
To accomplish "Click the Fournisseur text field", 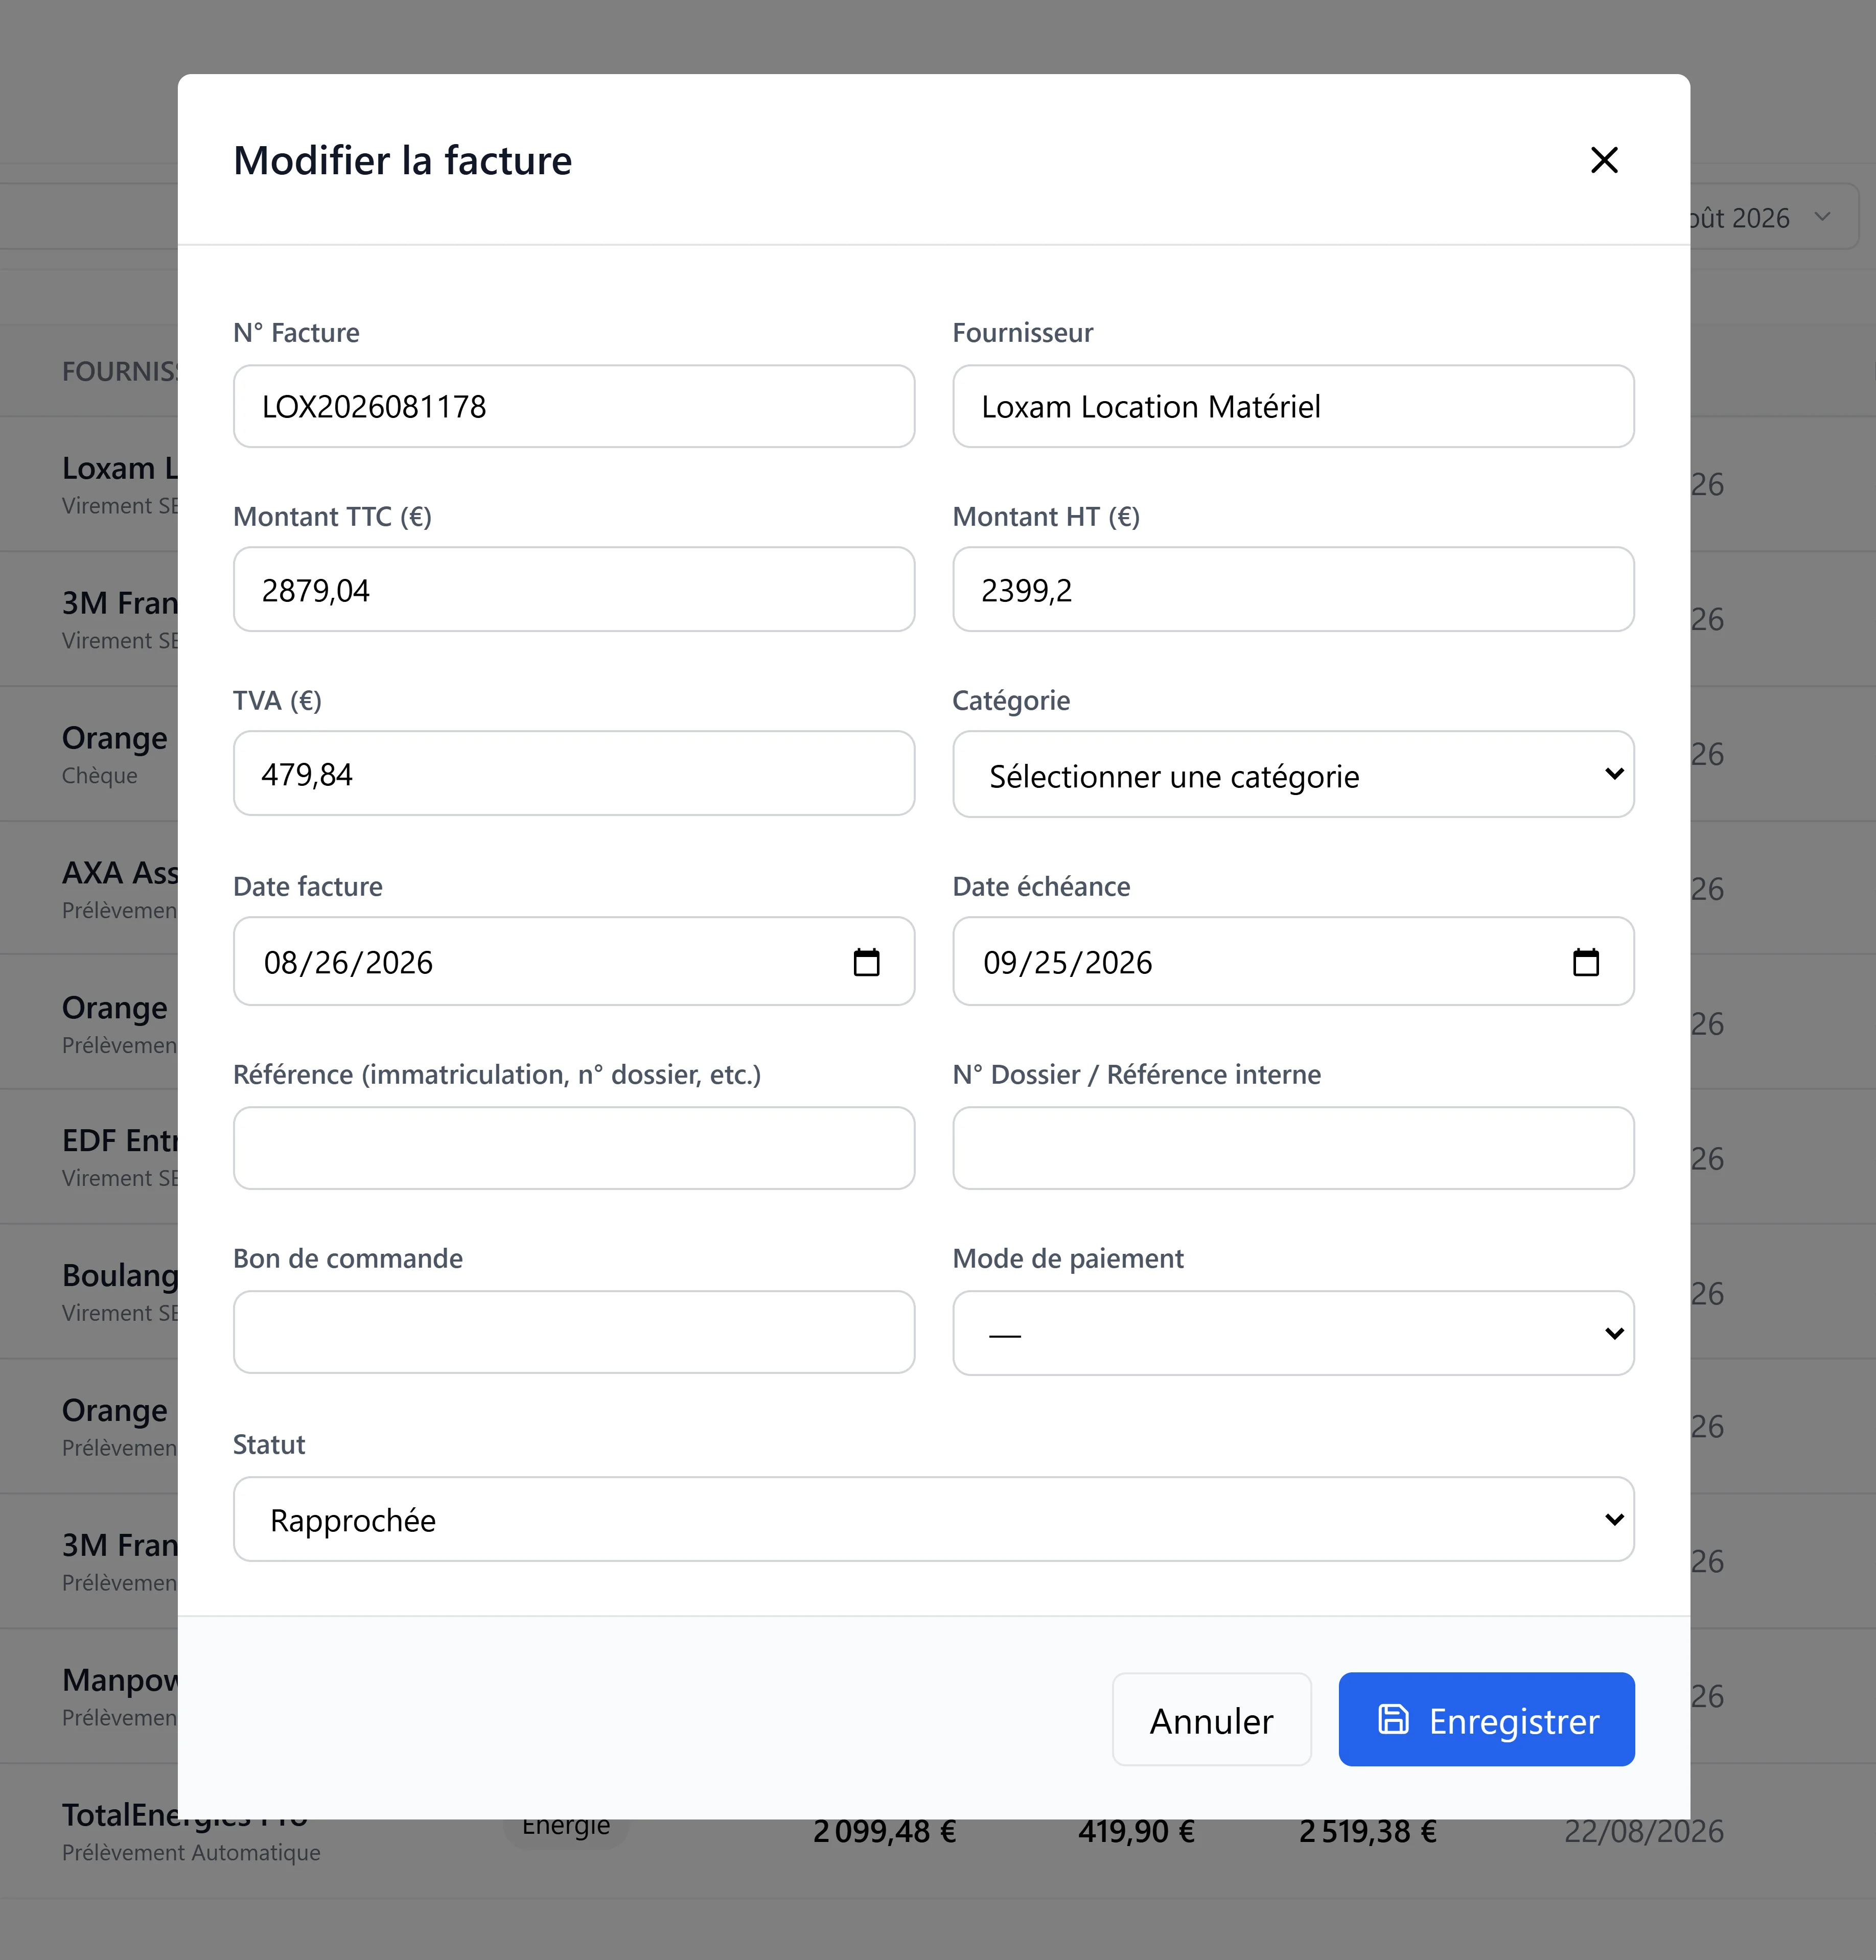I will click(x=1293, y=406).
